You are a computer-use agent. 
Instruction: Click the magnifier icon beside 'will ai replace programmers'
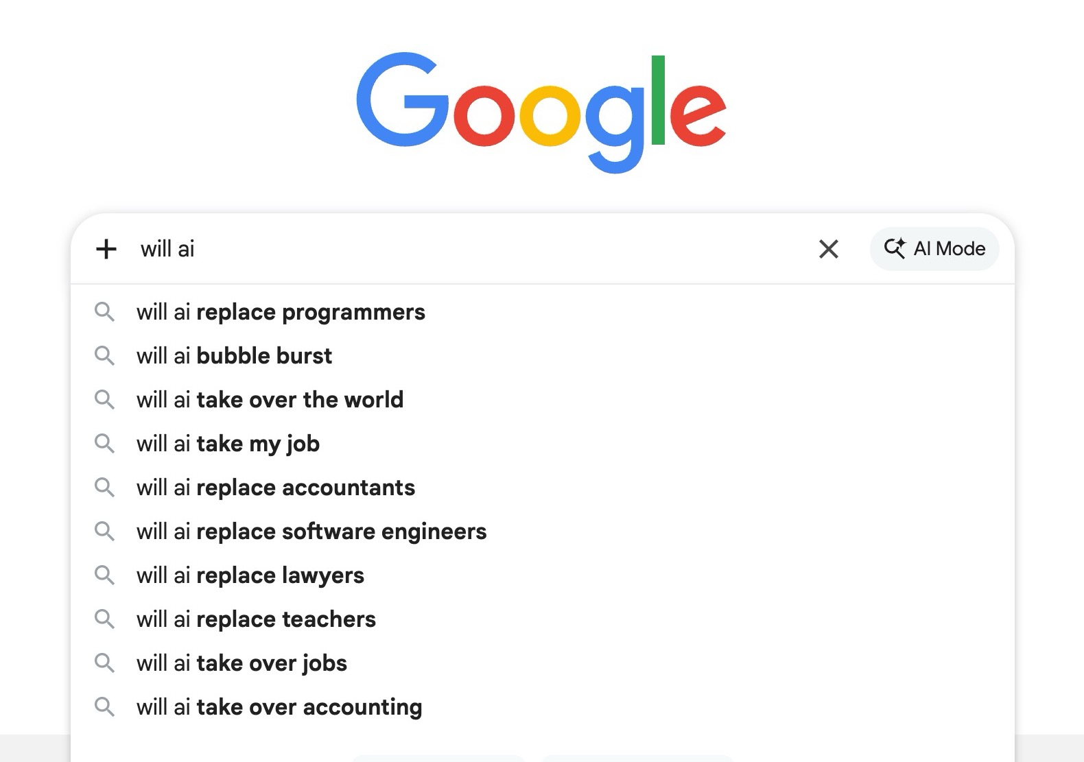pos(105,312)
